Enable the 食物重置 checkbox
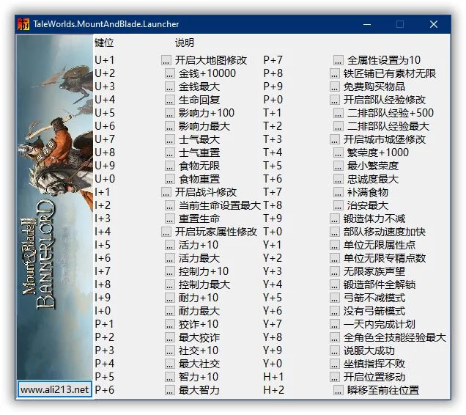The image size is (466, 415). coord(170,179)
